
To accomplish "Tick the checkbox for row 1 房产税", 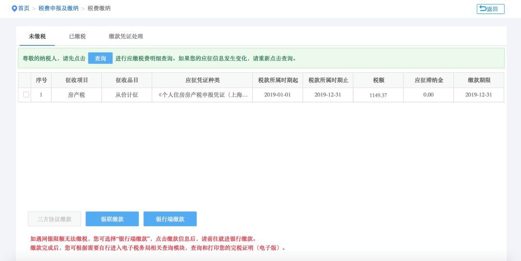I will point(26,95).
